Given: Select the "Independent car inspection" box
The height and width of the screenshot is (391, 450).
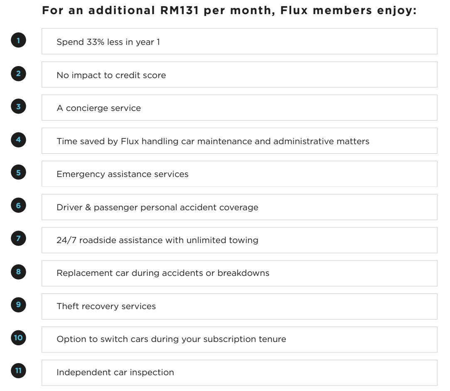Looking at the screenshot, I should click(x=239, y=372).
